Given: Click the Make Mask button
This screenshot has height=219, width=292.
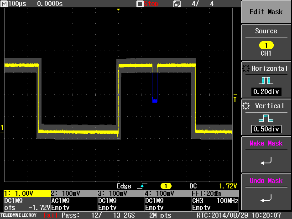Looking at the screenshot, I should pos(266,155).
